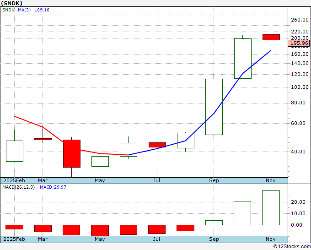Click the Mar label on price chart axis
This screenshot has height=250, width=311.
coord(43,180)
